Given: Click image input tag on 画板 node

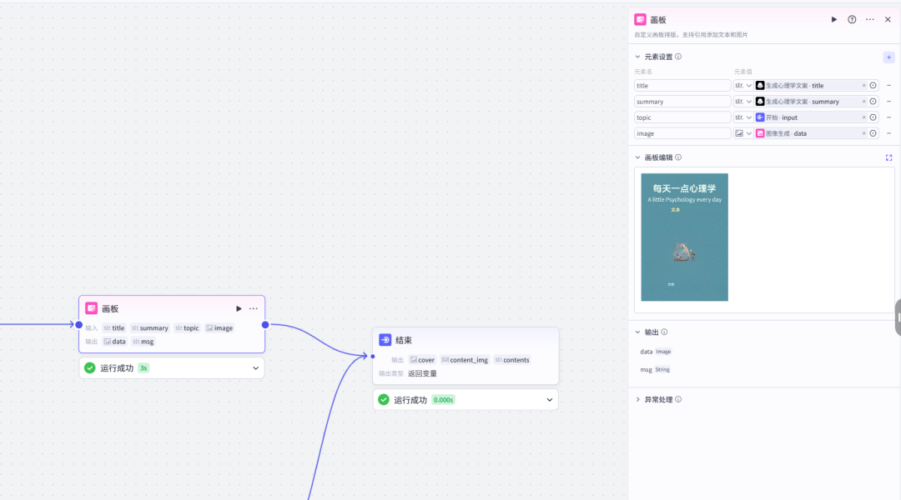Looking at the screenshot, I should [219, 328].
